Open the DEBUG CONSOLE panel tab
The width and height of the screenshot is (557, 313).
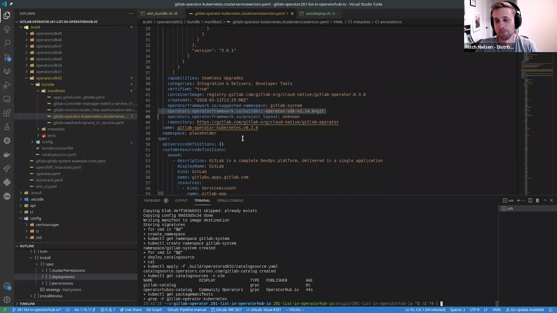pyautogui.click(x=230, y=200)
